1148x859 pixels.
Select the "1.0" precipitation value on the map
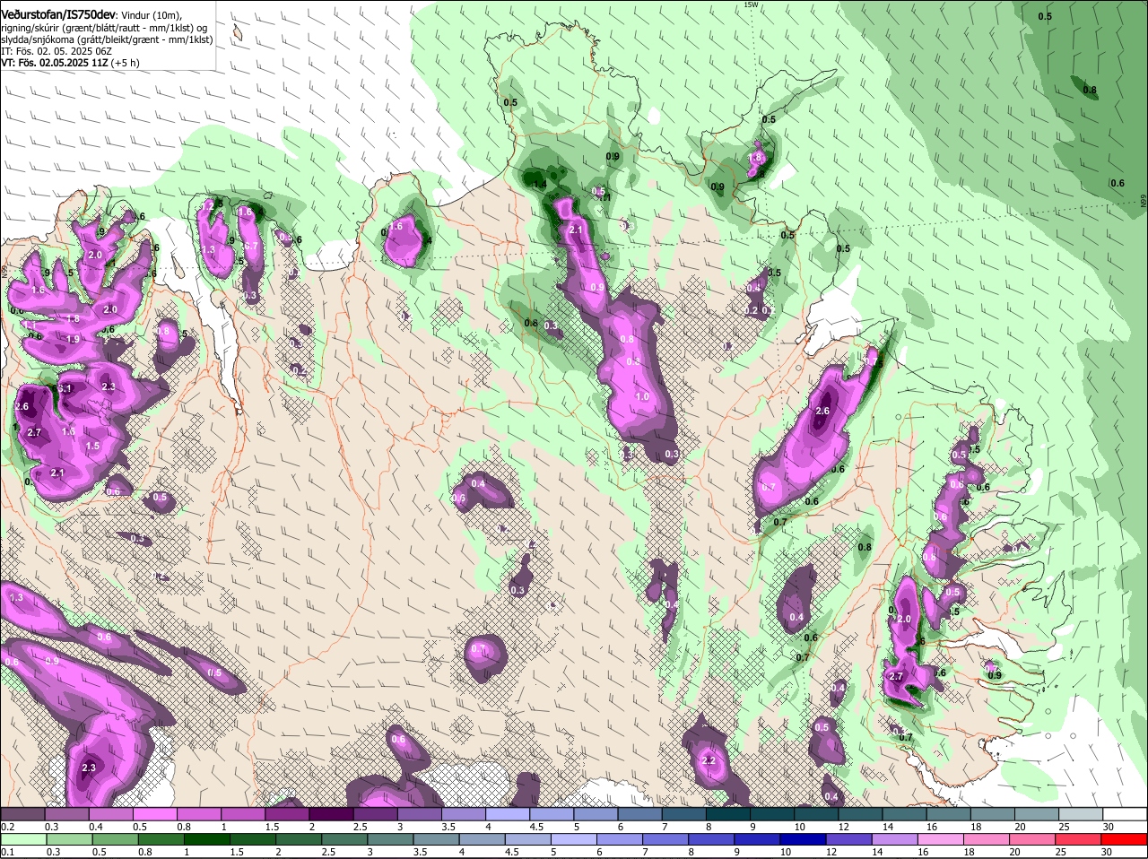[641, 396]
